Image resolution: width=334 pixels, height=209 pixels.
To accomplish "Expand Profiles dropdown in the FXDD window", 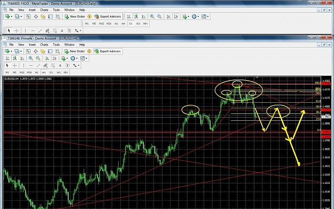I will tap(21, 17).
